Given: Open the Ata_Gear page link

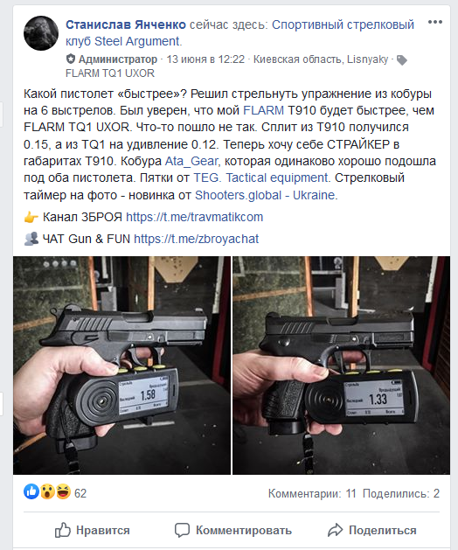Looking at the screenshot, I should click(x=191, y=161).
